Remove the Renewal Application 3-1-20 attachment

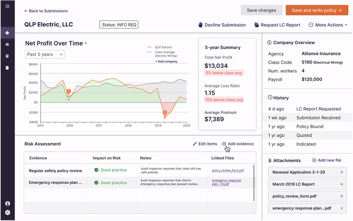[342, 172]
